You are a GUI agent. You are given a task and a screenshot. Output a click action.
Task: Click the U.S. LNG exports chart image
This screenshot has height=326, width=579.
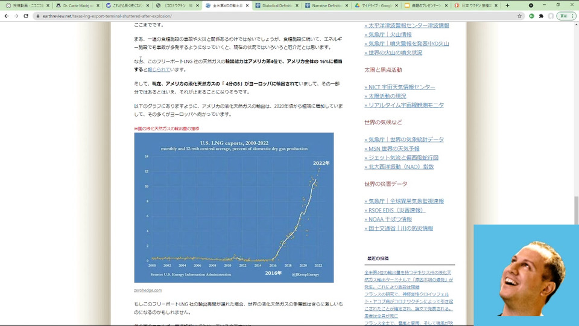234,208
